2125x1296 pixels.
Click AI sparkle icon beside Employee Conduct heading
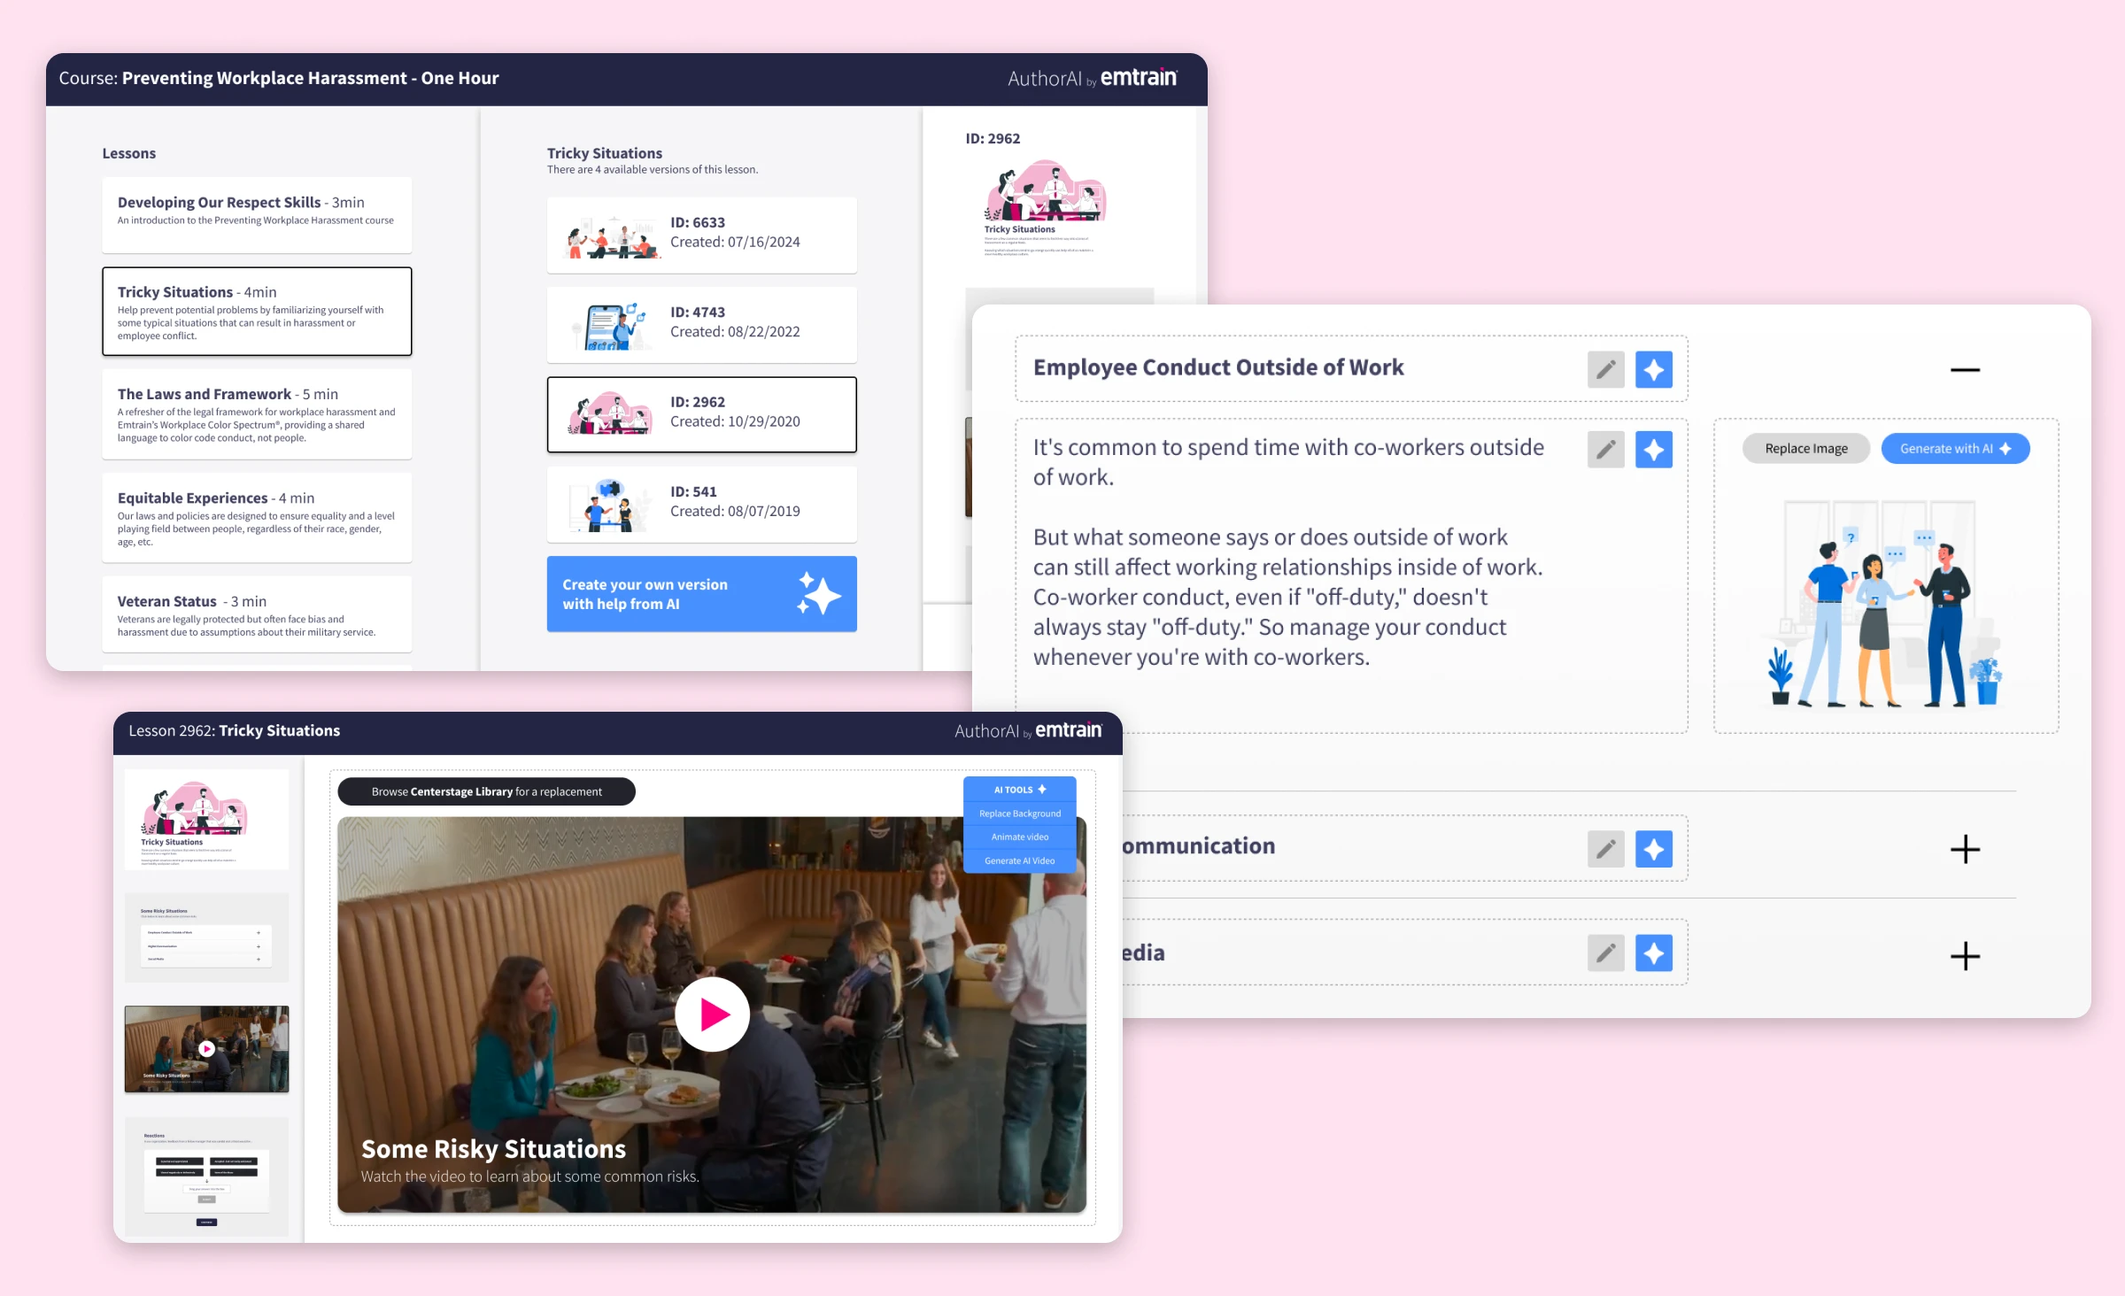pyautogui.click(x=1653, y=369)
